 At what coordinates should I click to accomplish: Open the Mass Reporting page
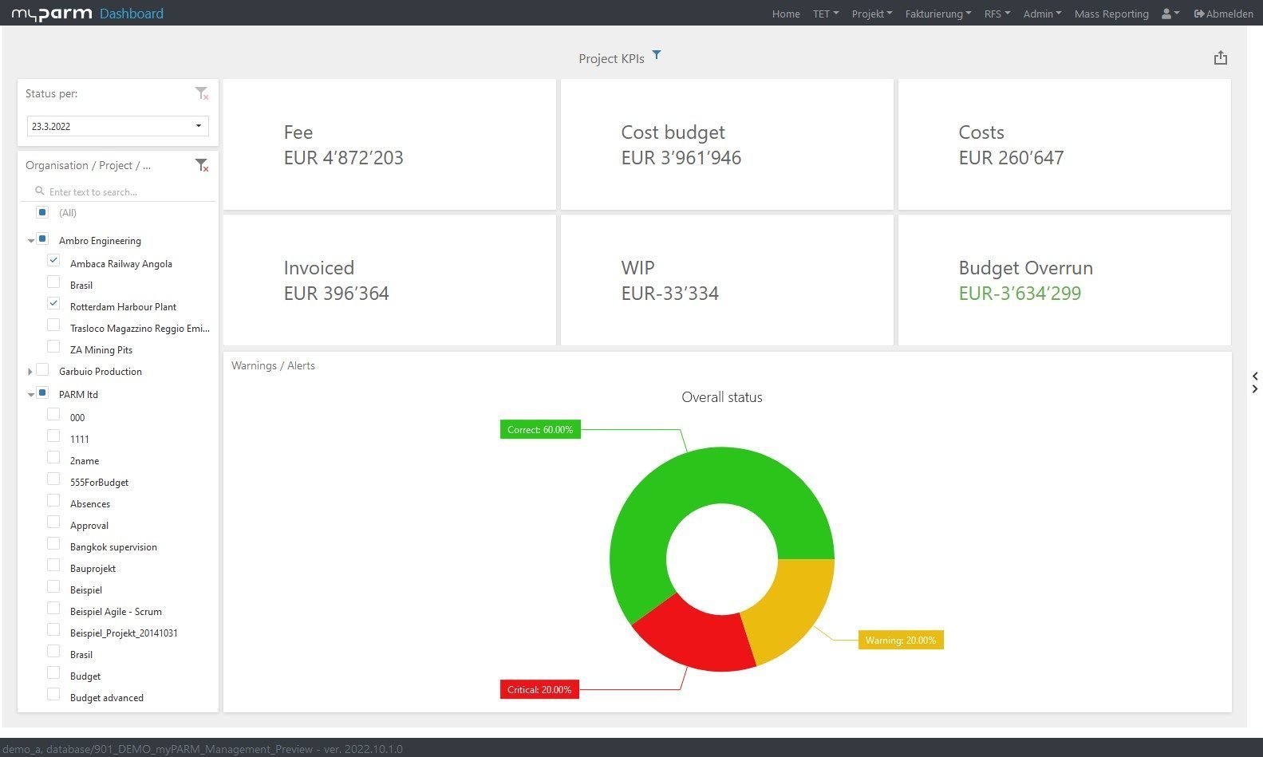click(x=1111, y=14)
